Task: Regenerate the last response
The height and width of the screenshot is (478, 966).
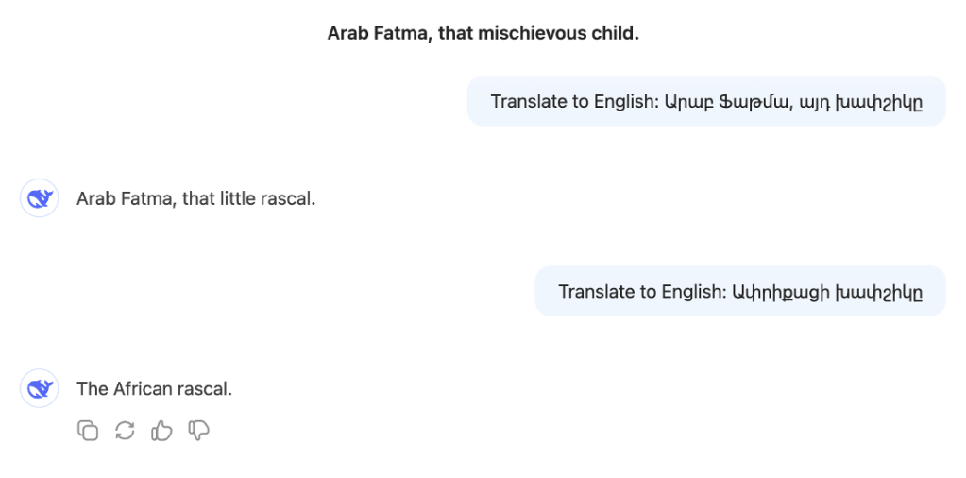Action: [x=125, y=431]
